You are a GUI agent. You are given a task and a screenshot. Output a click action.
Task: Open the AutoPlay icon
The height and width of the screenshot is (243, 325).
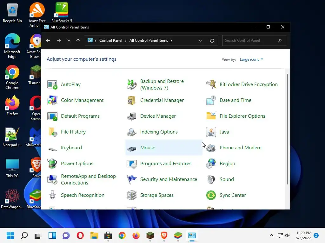point(52,84)
